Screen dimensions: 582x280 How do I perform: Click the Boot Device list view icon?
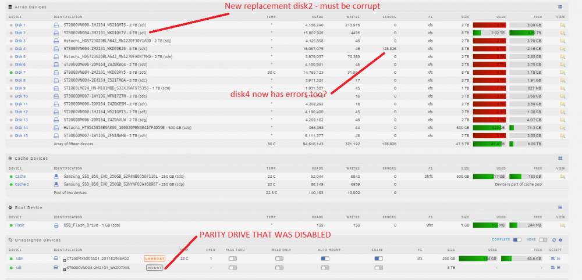560,207
